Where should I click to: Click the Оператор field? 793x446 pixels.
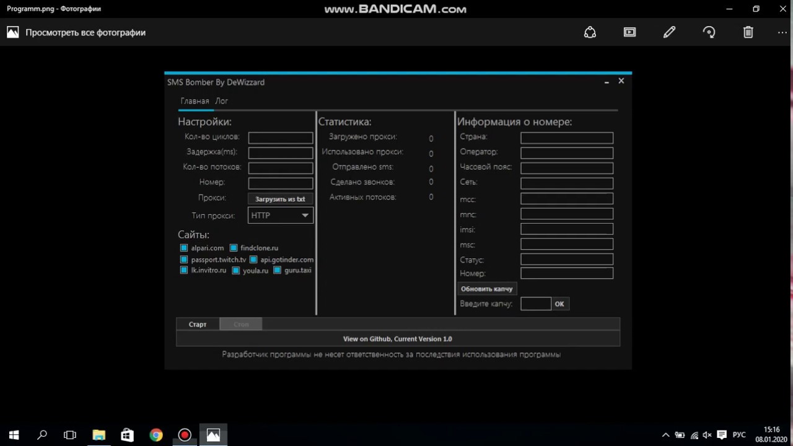[x=567, y=152]
